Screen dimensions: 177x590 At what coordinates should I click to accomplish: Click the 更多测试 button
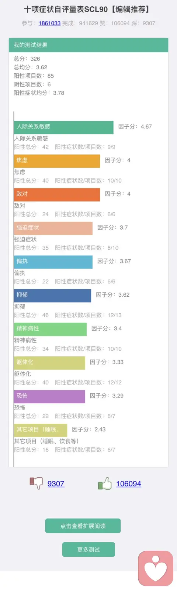pos(88,550)
